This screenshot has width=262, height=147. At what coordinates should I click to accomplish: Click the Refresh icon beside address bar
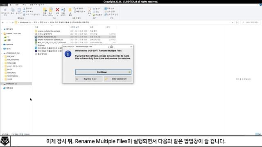[237, 22]
